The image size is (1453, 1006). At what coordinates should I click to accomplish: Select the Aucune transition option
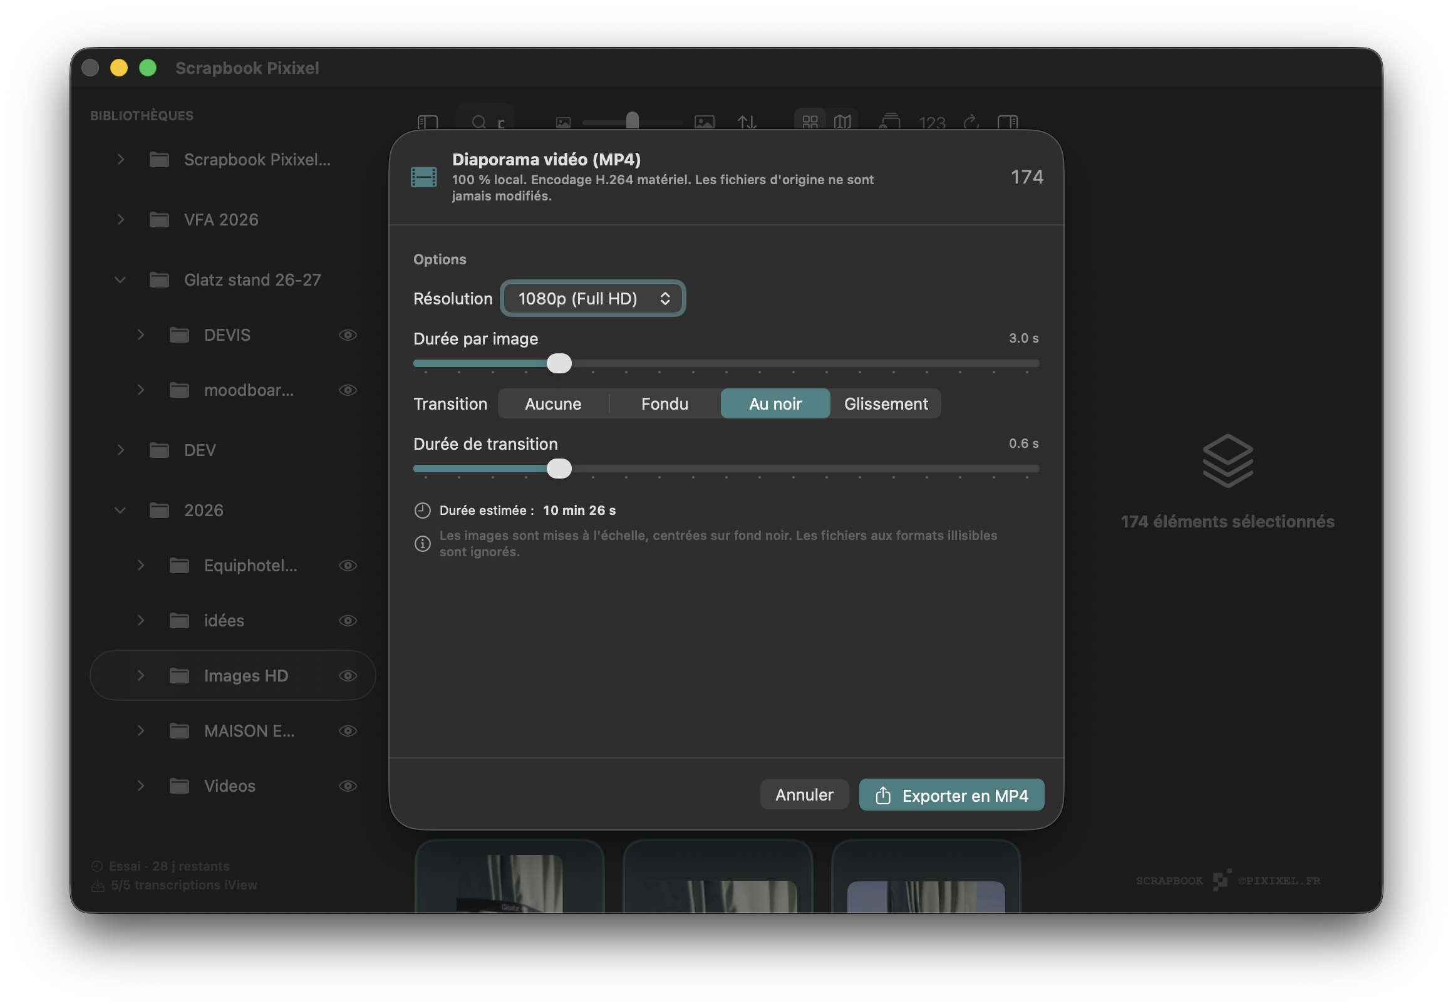[553, 403]
